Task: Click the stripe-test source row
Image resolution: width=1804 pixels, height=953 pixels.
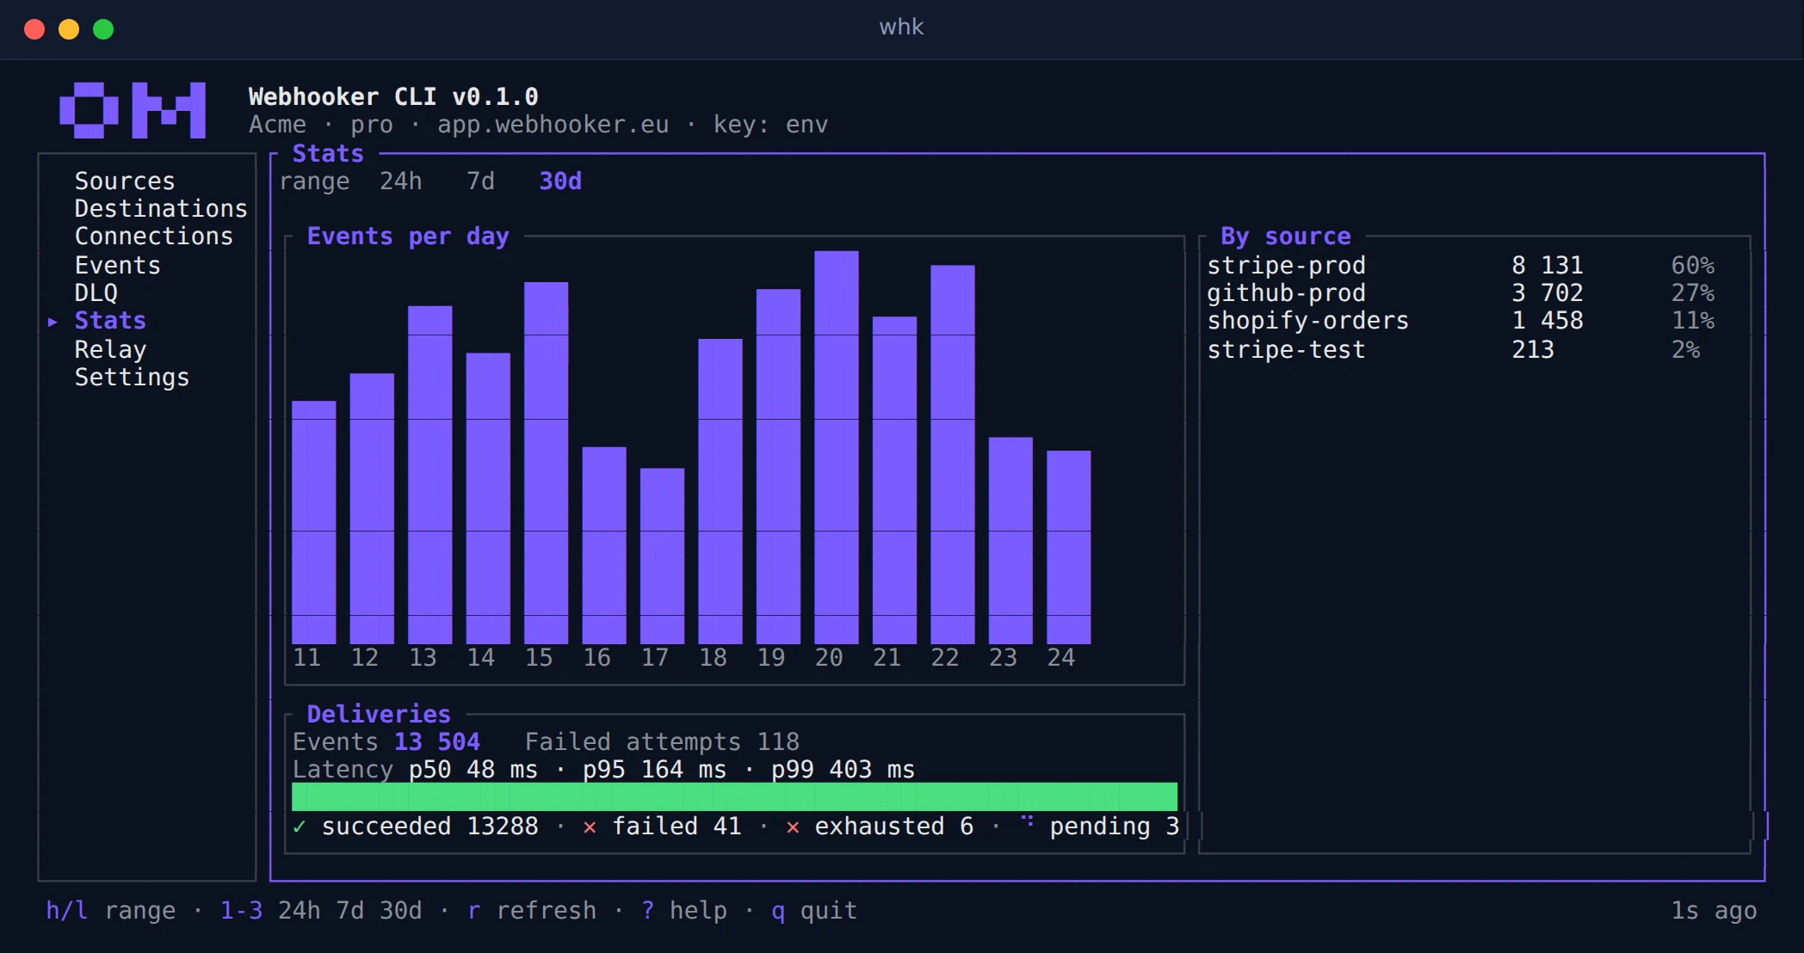Action: [x=1461, y=349]
